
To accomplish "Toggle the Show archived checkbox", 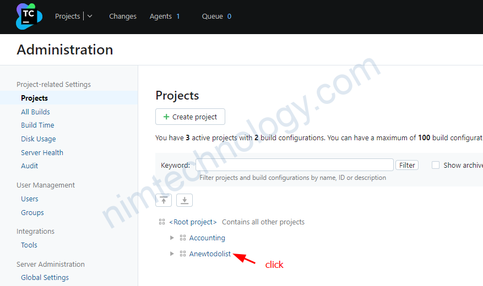I will point(436,165).
